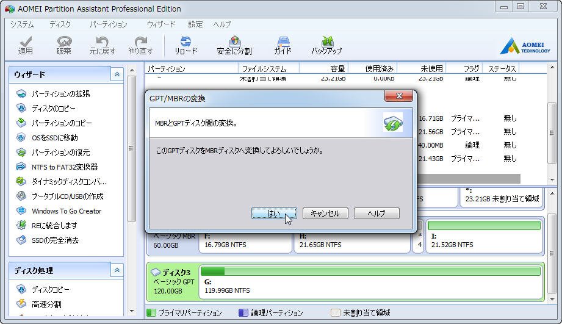Click the Windows To Go Creator icon
Viewport: 562px width, 324px height.
(21, 211)
